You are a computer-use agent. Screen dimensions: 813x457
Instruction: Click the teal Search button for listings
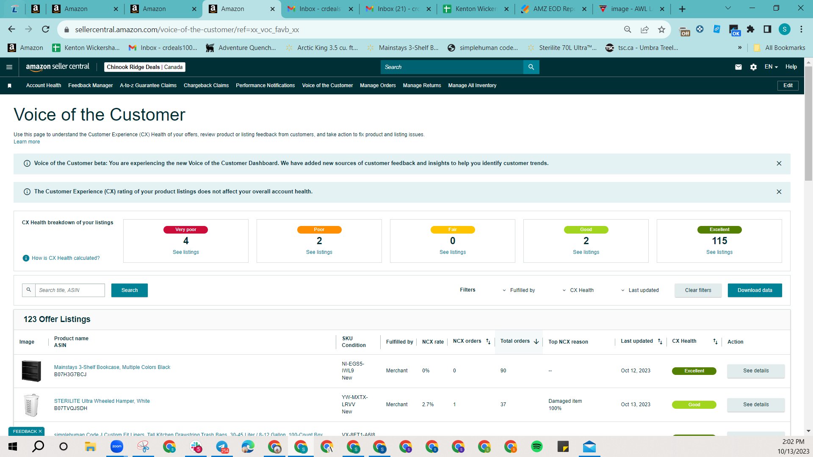pyautogui.click(x=130, y=290)
